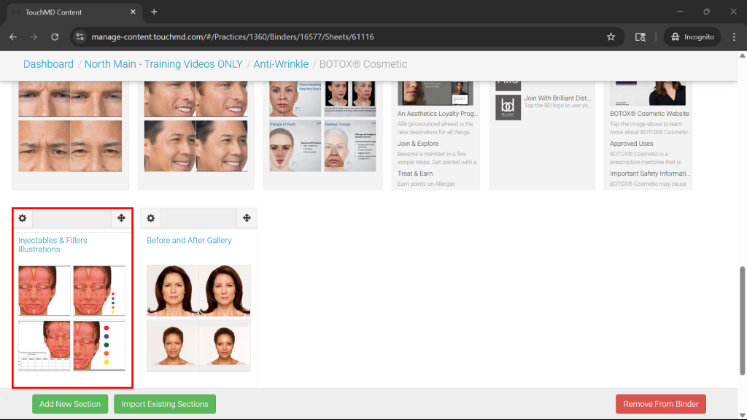Open short-haired woman before and after thumbnail
This screenshot has width=747, height=420.
pos(198,346)
